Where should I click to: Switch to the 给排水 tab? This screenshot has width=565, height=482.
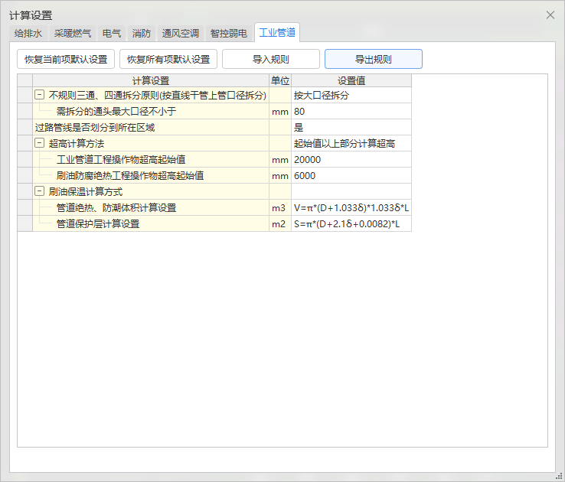(x=28, y=34)
